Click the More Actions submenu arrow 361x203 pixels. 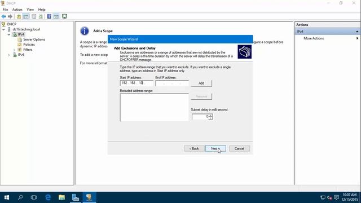coord(357,38)
